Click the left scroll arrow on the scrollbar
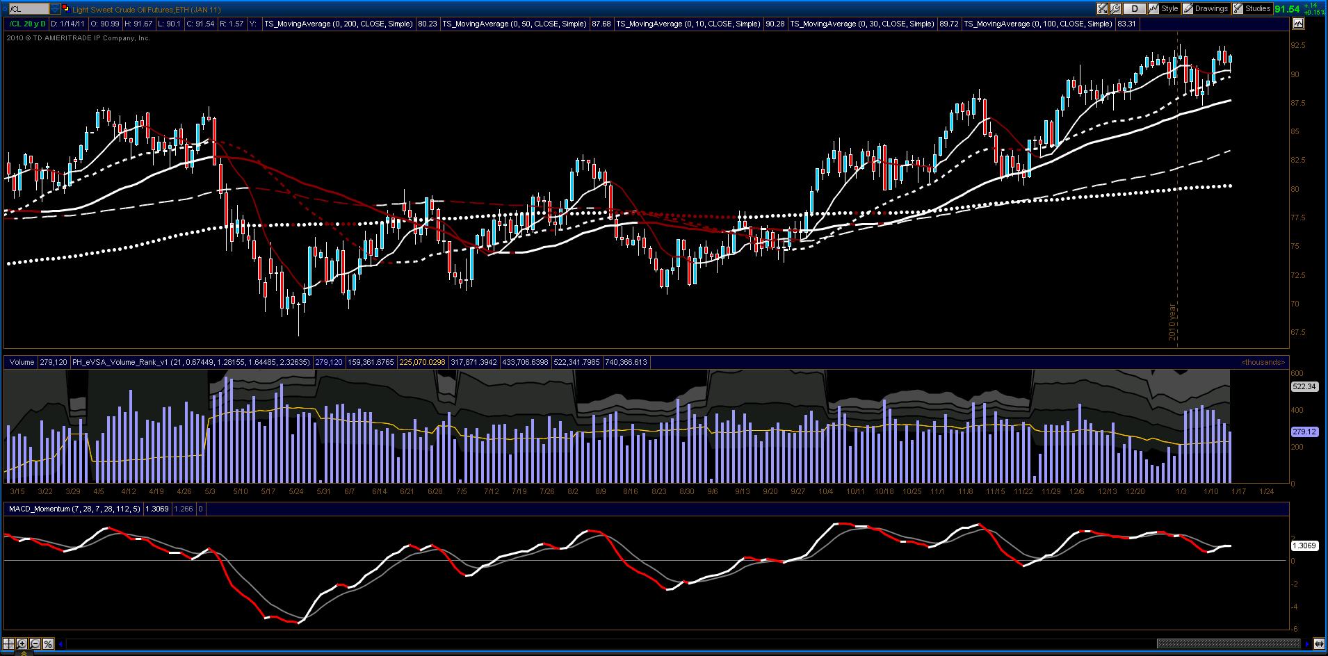The height and width of the screenshot is (656, 1328). [60, 644]
